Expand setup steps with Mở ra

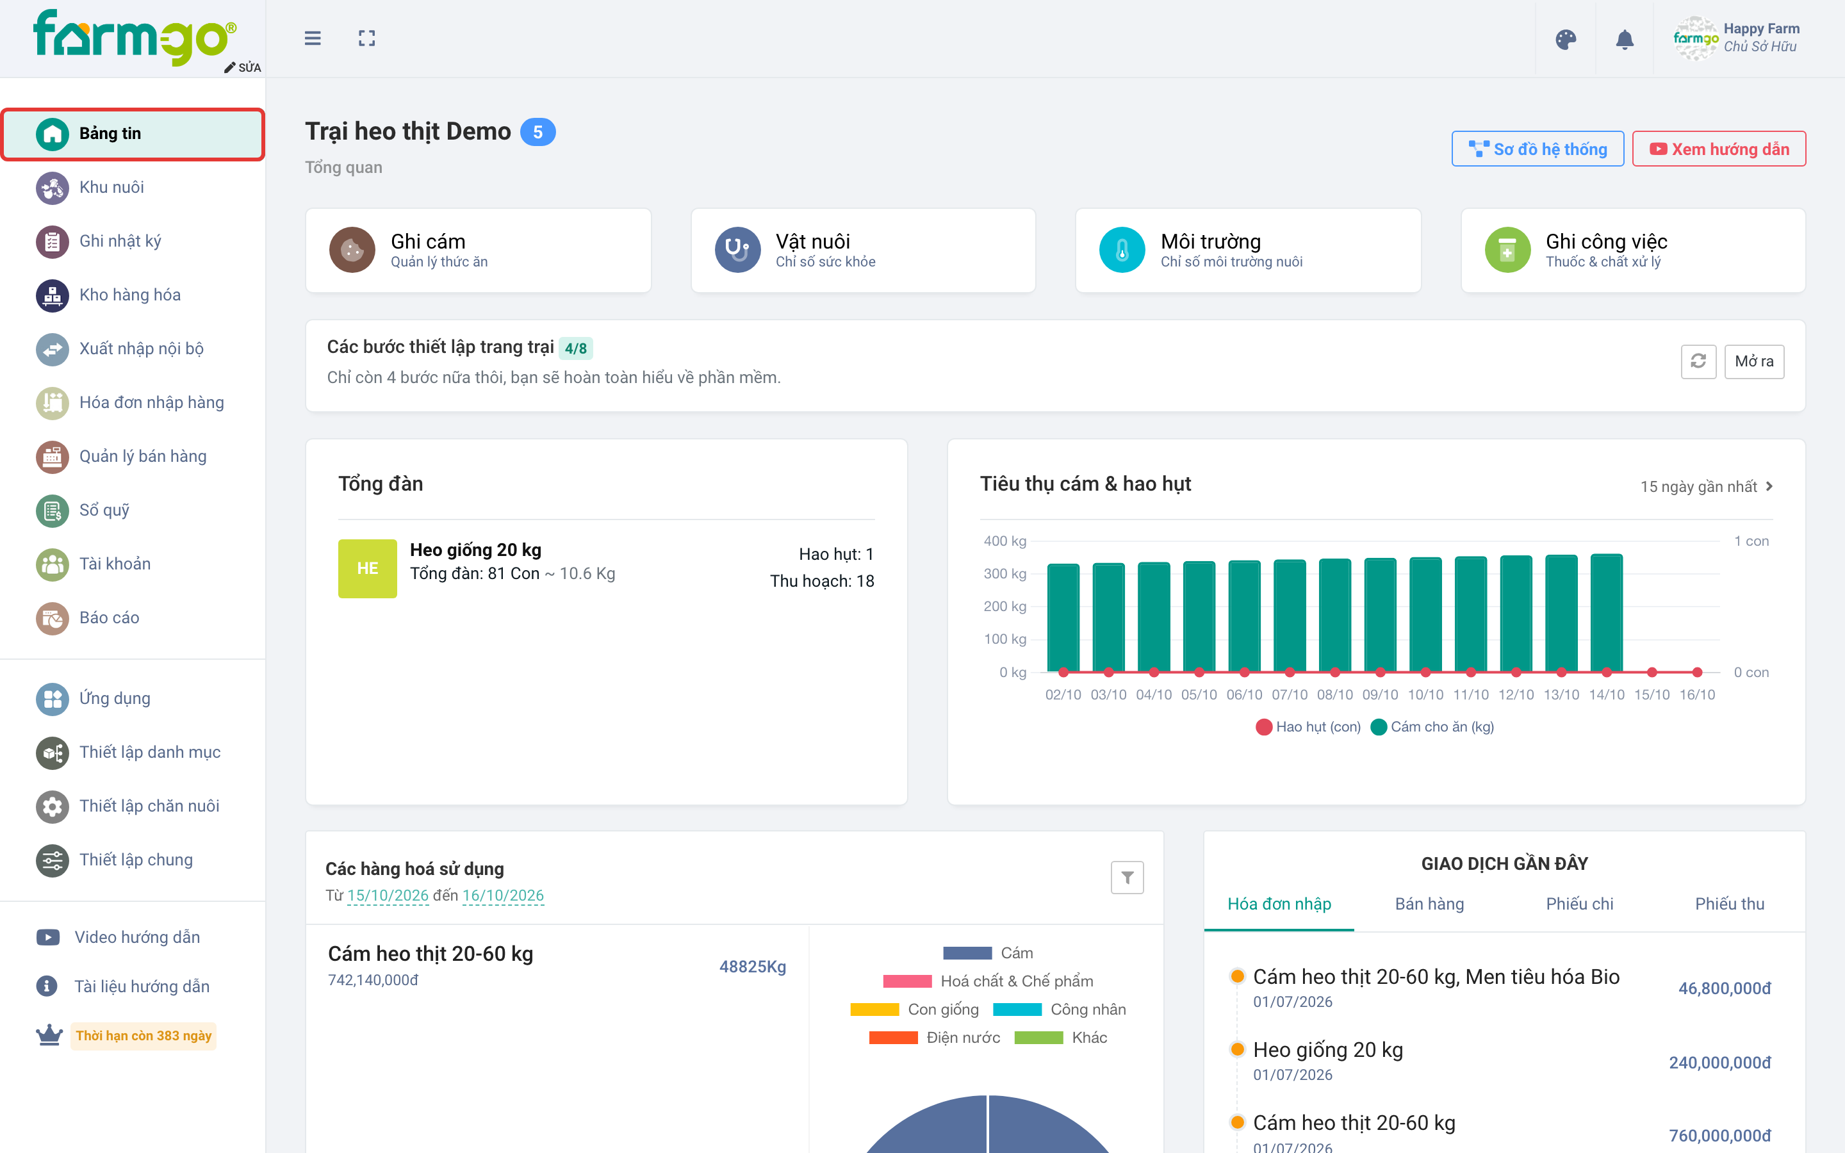coord(1753,361)
